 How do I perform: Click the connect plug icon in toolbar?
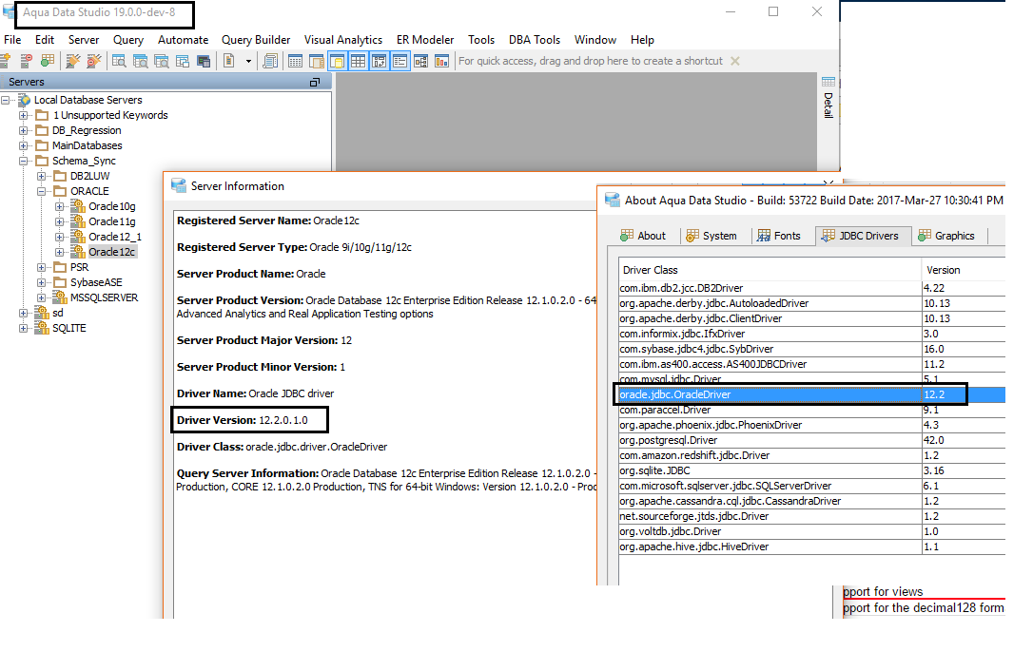click(73, 61)
